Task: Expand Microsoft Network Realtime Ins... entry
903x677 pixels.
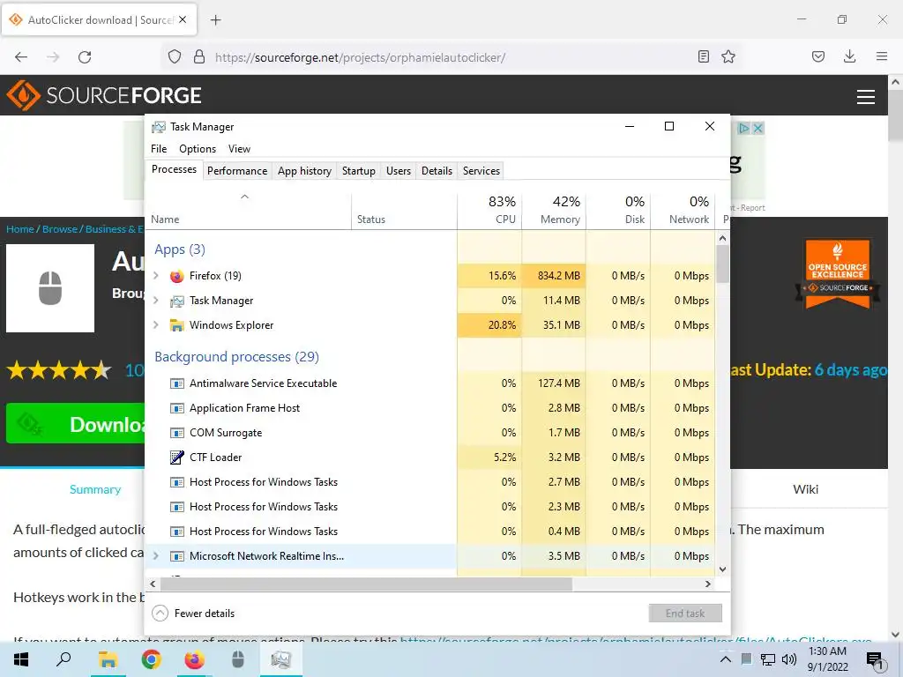Action: tap(156, 556)
